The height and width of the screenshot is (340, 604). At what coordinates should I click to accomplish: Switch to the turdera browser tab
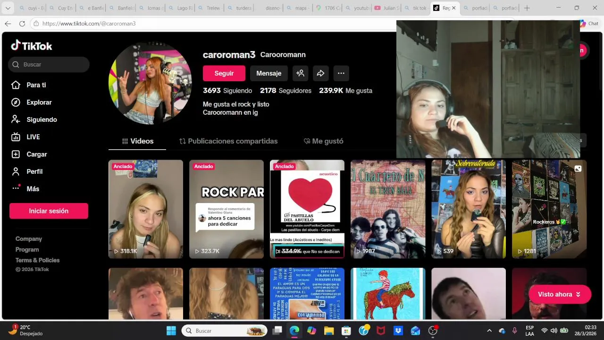(240, 8)
